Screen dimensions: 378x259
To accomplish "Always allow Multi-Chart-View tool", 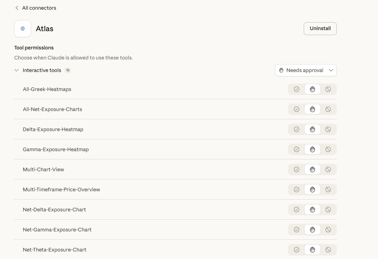I will 296,169.
